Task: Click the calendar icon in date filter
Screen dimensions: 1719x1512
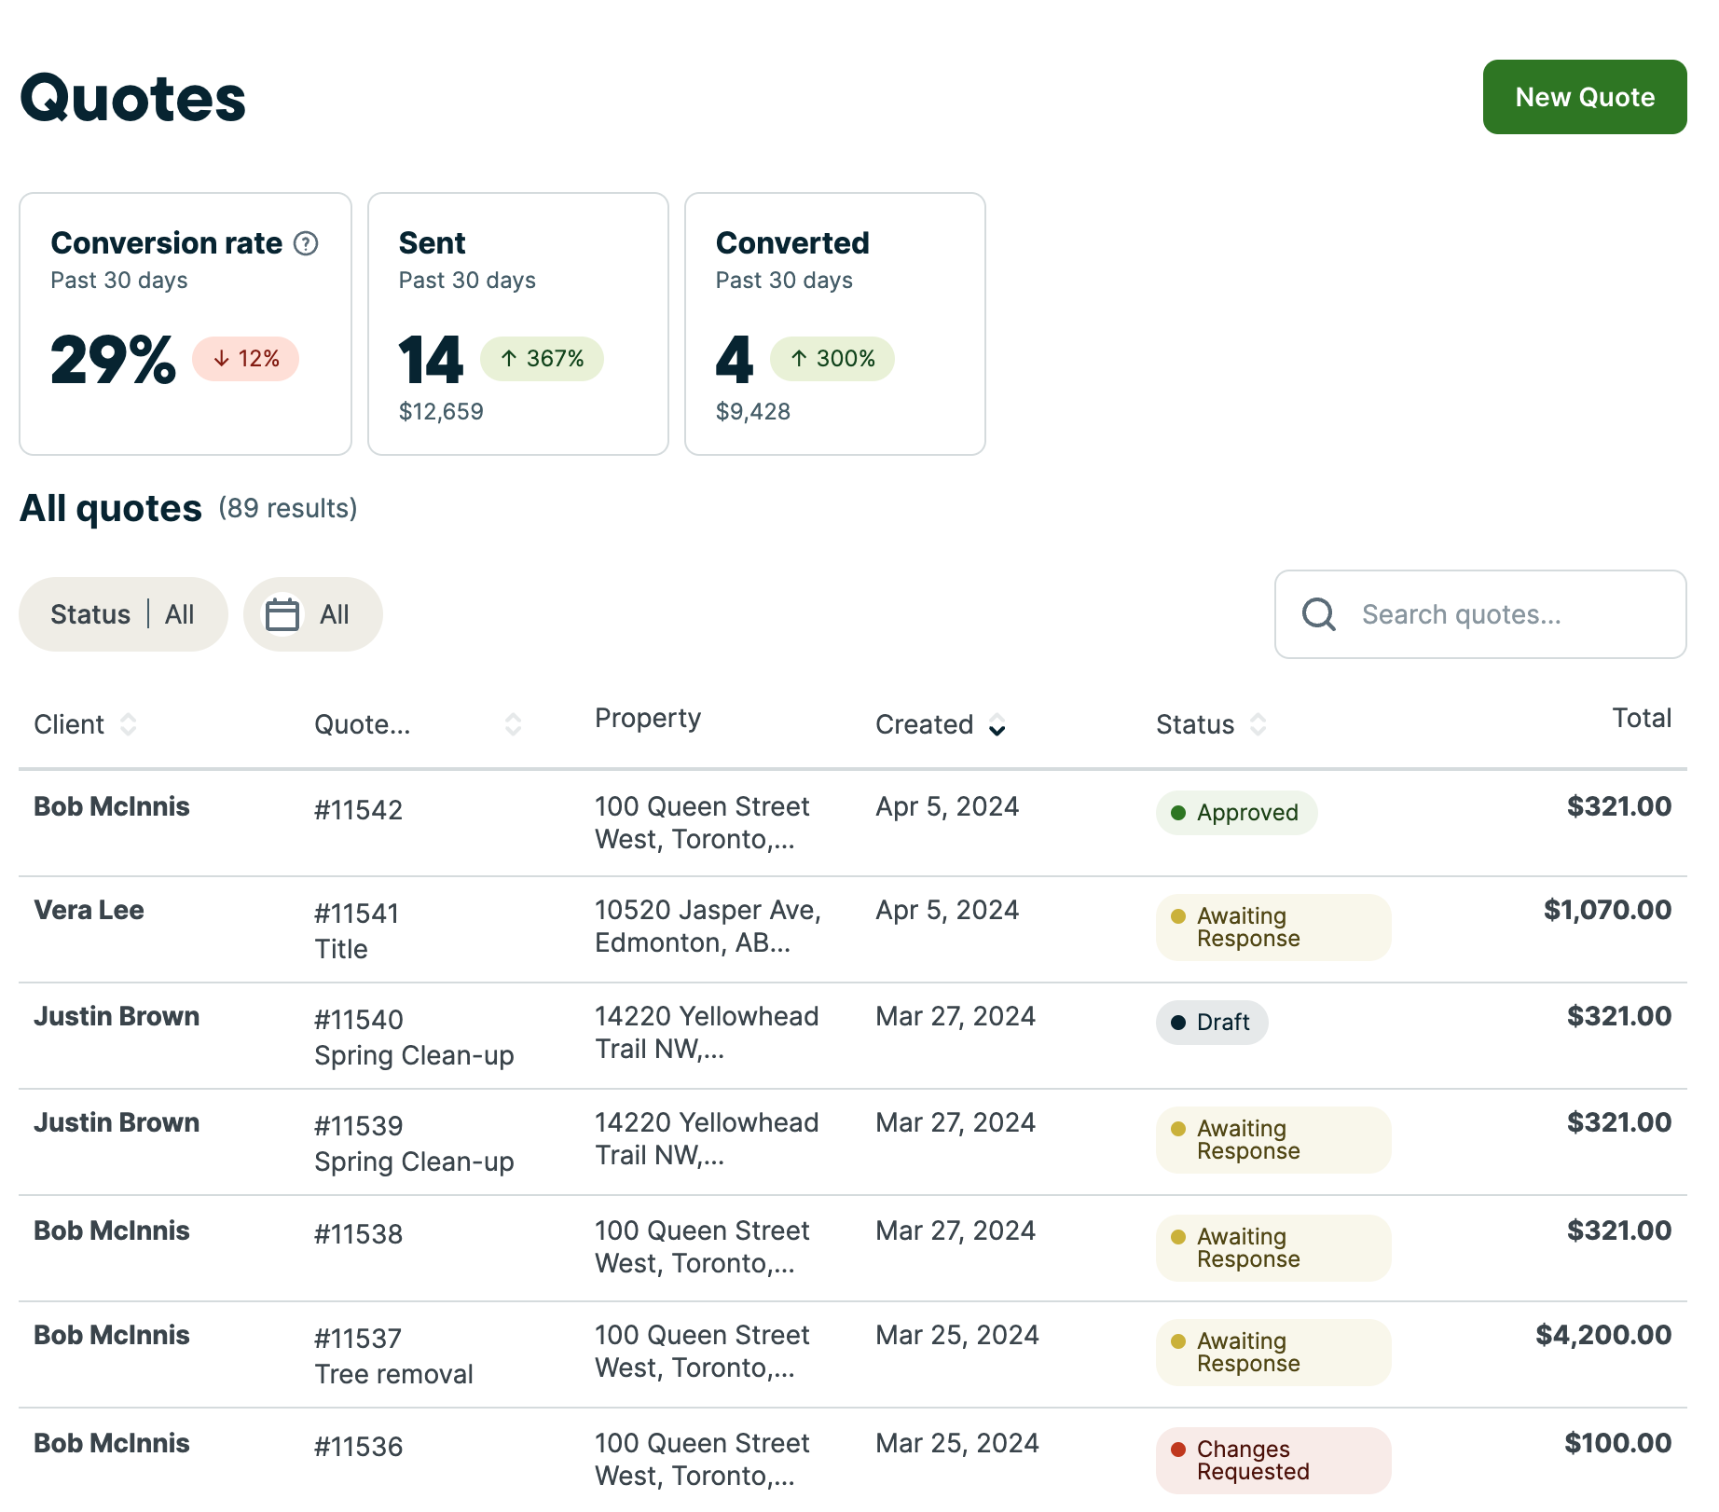Action: click(x=284, y=613)
